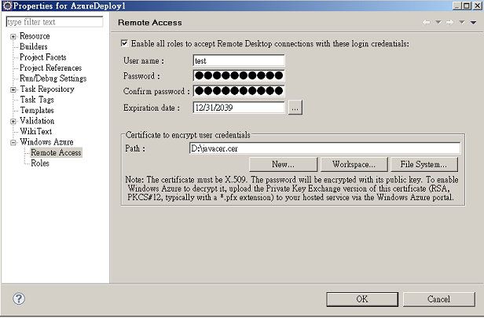This screenshot has height=318, width=484.
Task: Click the Password field
Action: pos(239,75)
